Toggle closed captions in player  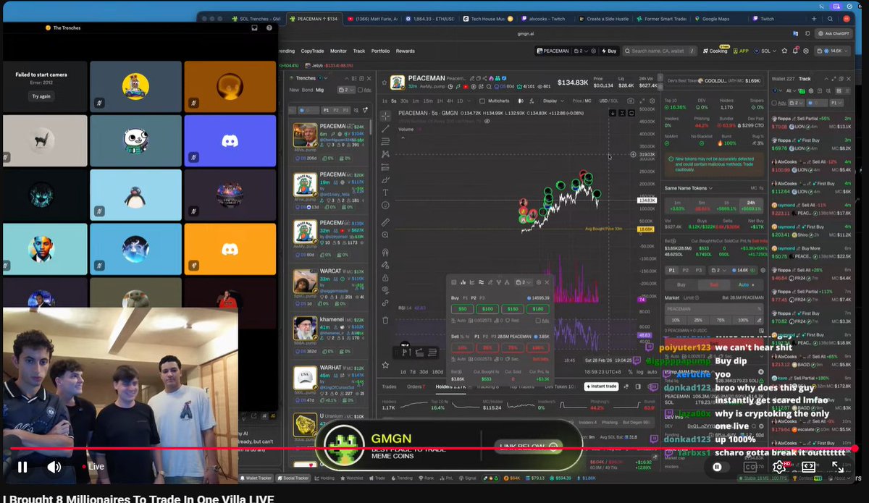pyautogui.click(x=750, y=467)
